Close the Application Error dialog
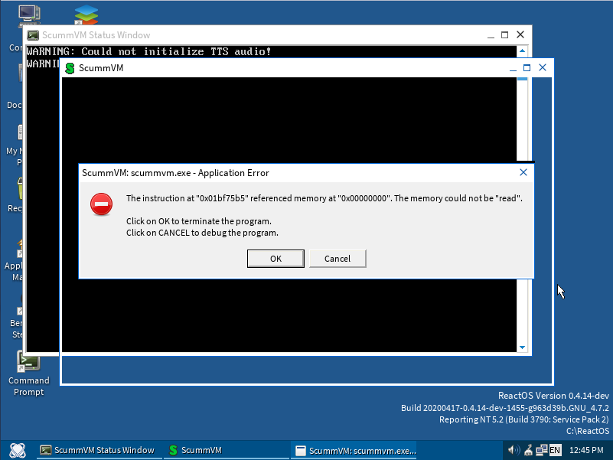This screenshot has width=613, height=460. [523, 172]
